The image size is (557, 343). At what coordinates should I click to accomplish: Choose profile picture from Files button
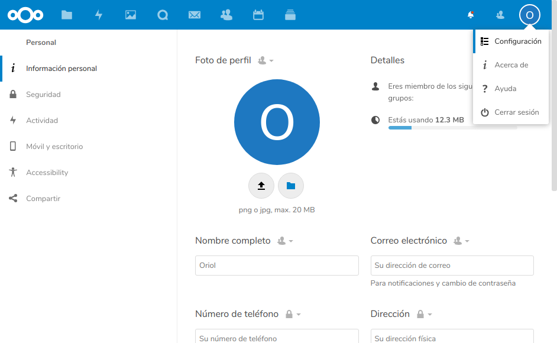pyautogui.click(x=291, y=186)
